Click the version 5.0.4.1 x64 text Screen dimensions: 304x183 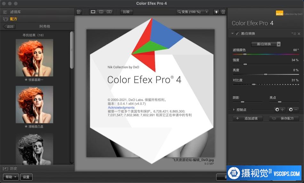coord(127,104)
